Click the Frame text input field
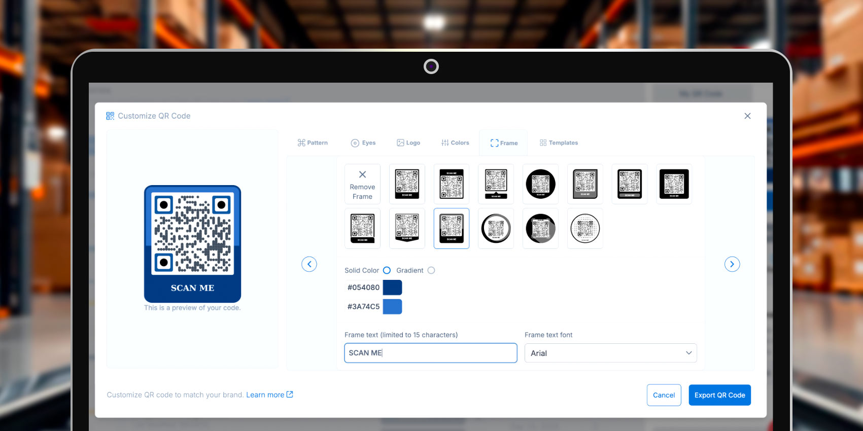Viewport: 863px width, 431px height. (x=431, y=353)
